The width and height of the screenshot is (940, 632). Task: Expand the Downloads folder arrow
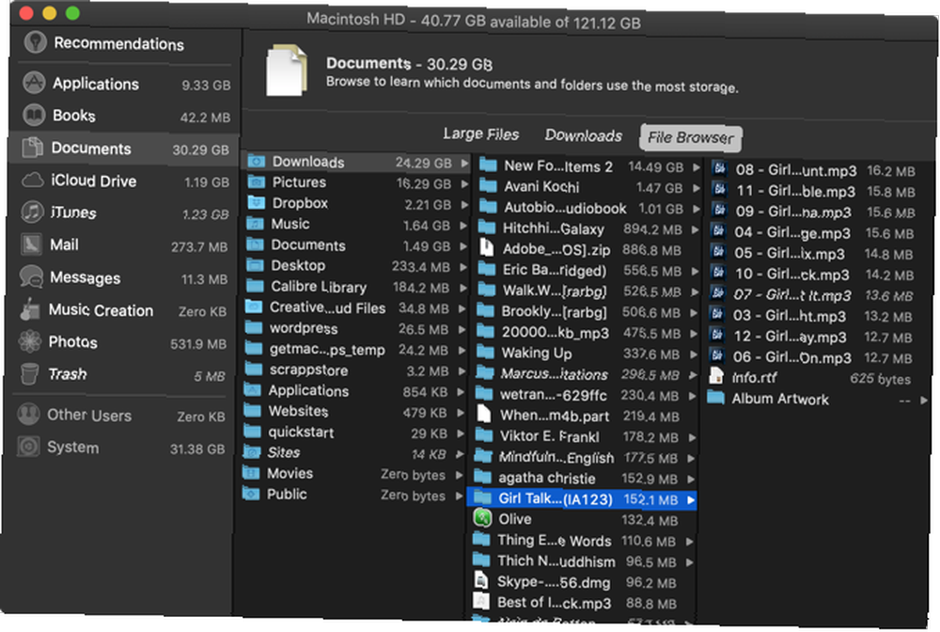(x=464, y=163)
